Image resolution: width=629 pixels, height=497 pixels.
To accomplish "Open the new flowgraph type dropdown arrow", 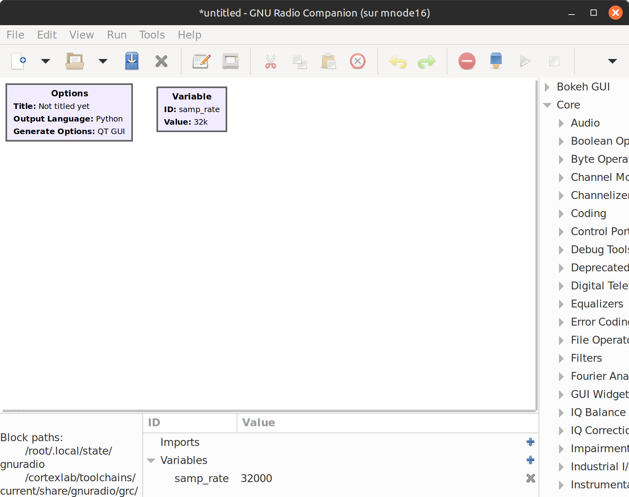I will click(46, 61).
